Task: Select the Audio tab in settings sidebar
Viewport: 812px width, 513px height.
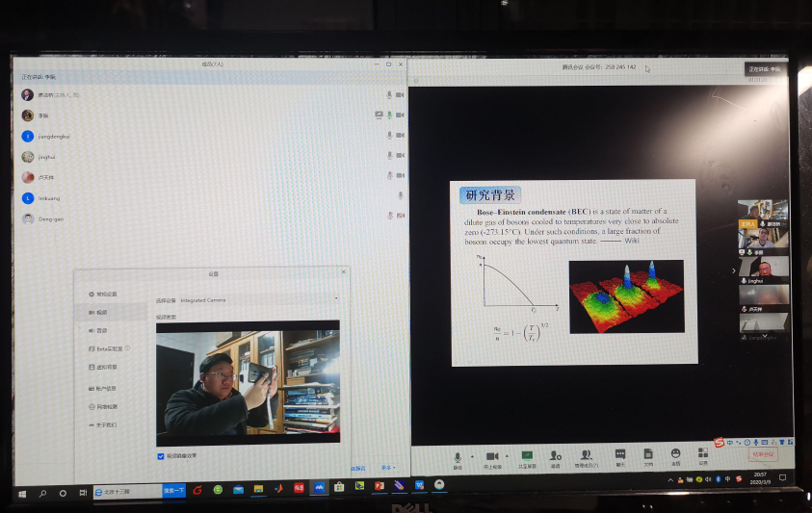Action: point(101,330)
